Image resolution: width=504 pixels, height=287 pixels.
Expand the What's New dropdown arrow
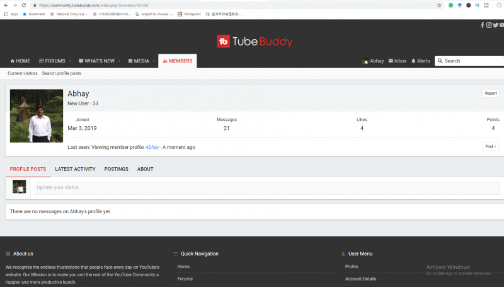coord(120,61)
